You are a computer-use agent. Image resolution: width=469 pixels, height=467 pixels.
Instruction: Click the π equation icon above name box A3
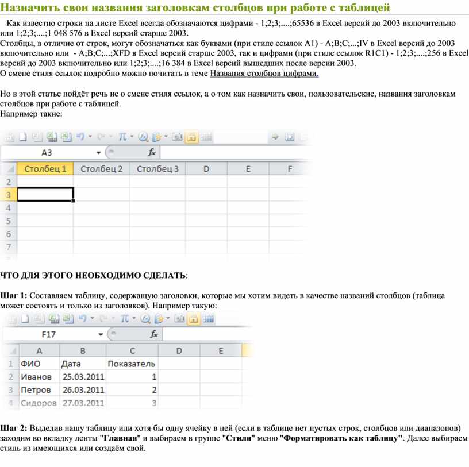(122, 137)
